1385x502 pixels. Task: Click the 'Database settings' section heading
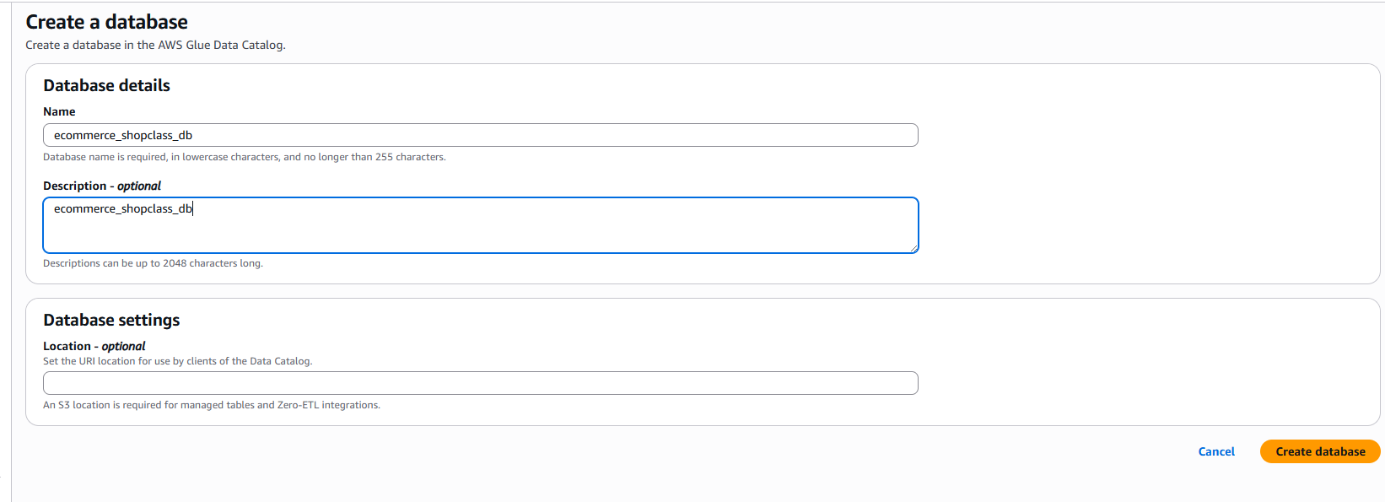pos(111,320)
